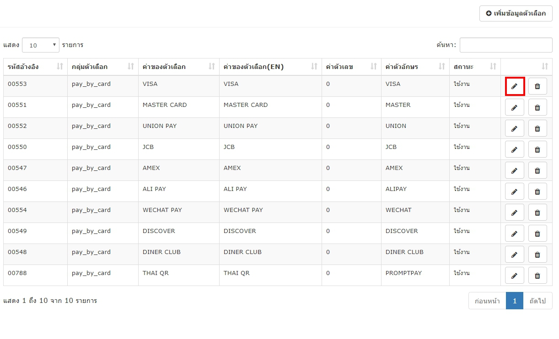Delete the DINER CLUB row
Image resolution: width=559 pixels, height=339 pixels.
[537, 254]
